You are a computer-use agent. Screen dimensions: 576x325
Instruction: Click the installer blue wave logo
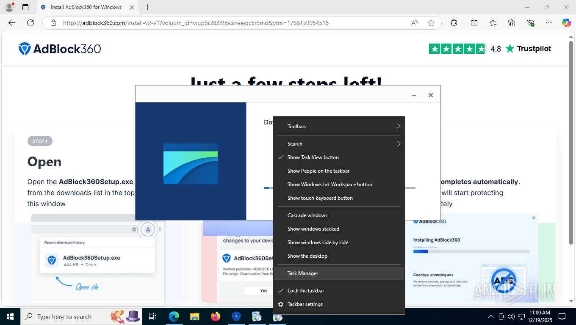[191, 164]
